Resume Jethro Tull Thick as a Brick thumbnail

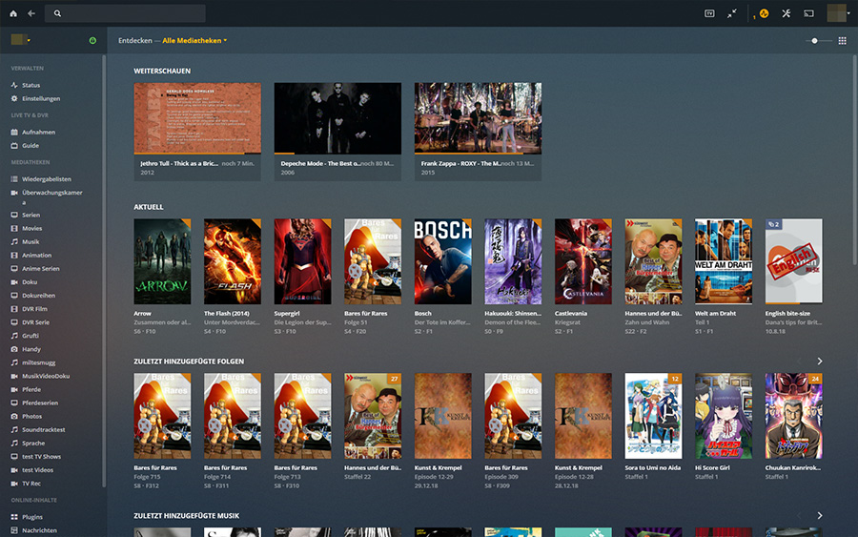[x=197, y=118]
